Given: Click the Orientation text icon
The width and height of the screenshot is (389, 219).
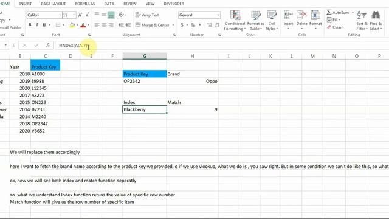Looking at the screenshot, I should (x=121, y=15).
